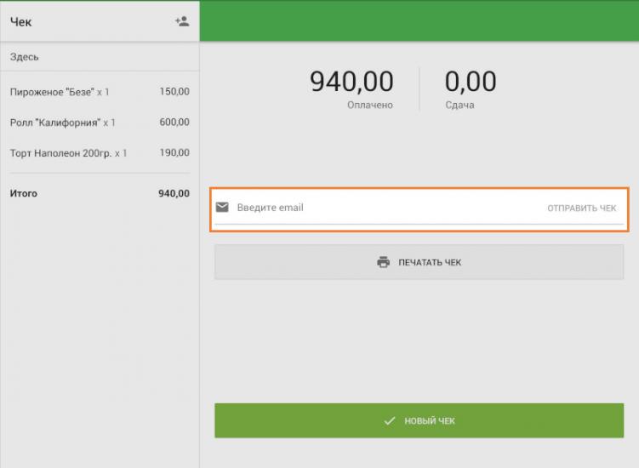Click the "Чек" panel header title
This screenshot has height=468, width=639.
[21, 22]
